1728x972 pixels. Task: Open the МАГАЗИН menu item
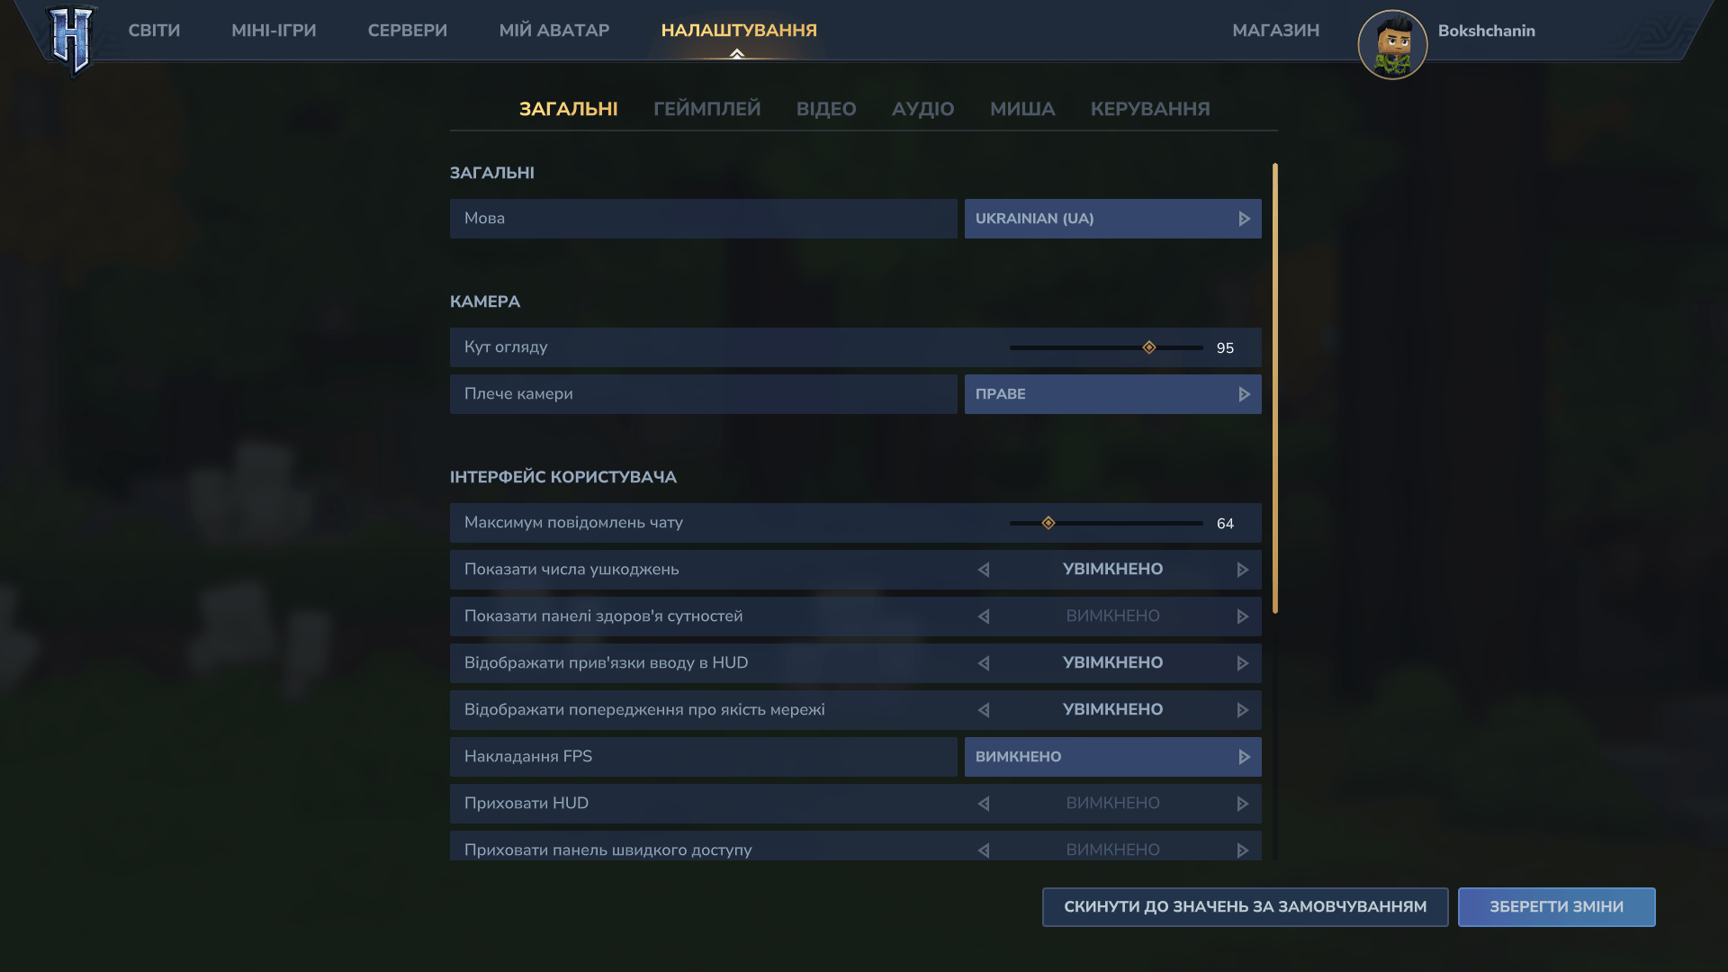tap(1275, 31)
